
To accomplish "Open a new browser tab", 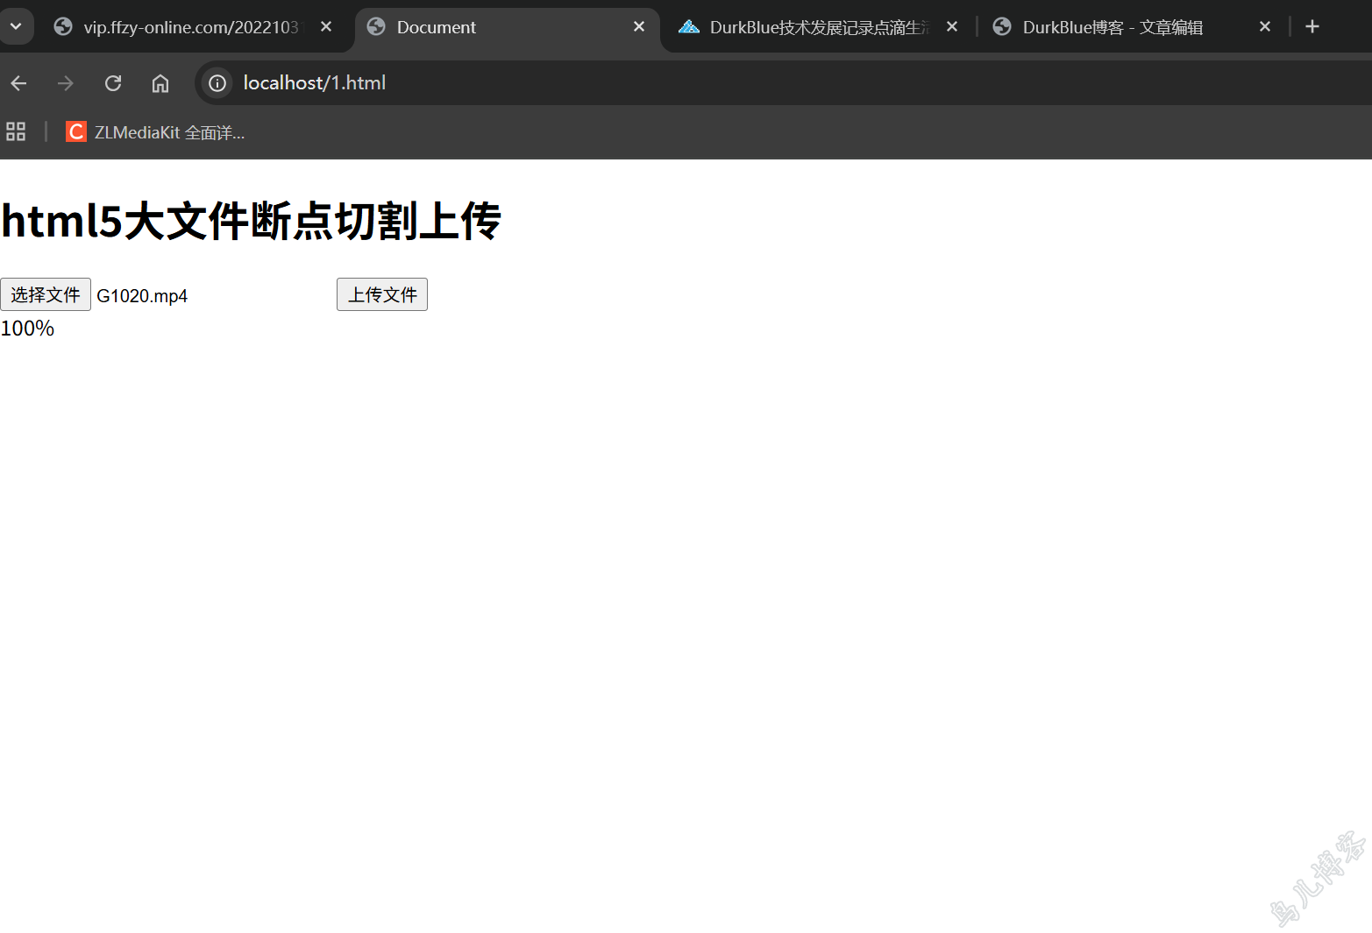I will [1312, 26].
